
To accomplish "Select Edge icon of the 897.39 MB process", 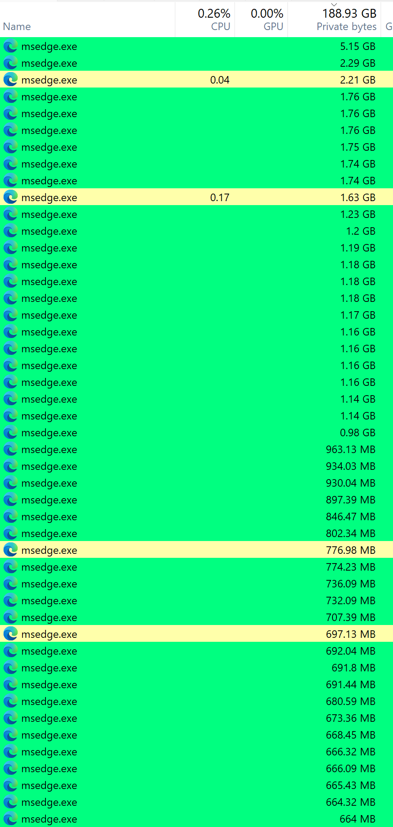I will (x=11, y=500).
